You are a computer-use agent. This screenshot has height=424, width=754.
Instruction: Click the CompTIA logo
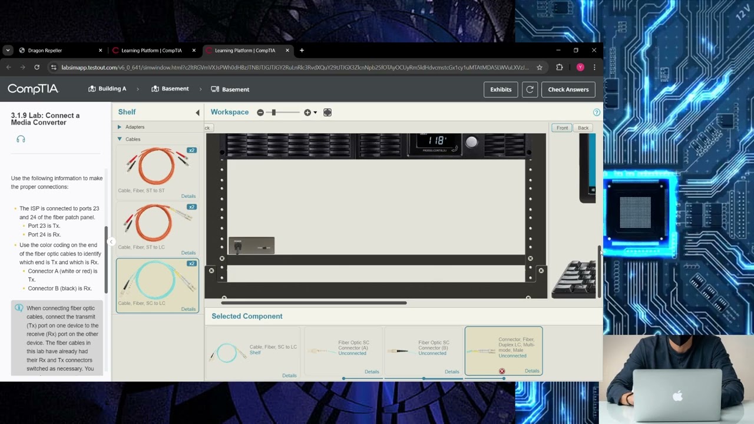tap(33, 89)
